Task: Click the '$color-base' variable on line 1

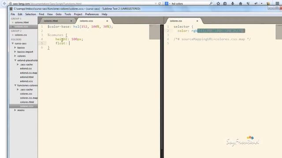Action: pyautogui.click(x=59, y=27)
